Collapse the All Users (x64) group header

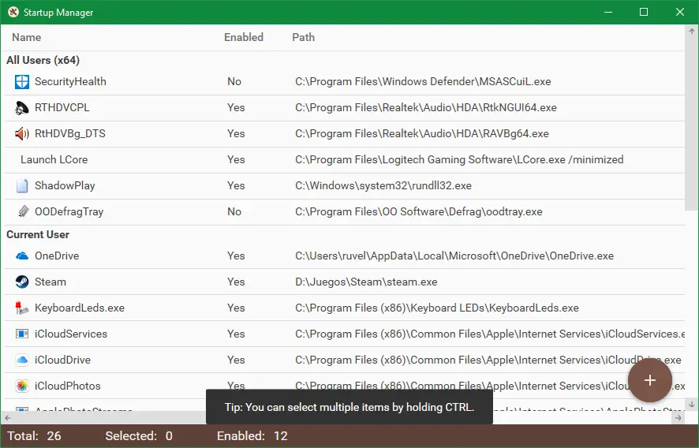(43, 60)
